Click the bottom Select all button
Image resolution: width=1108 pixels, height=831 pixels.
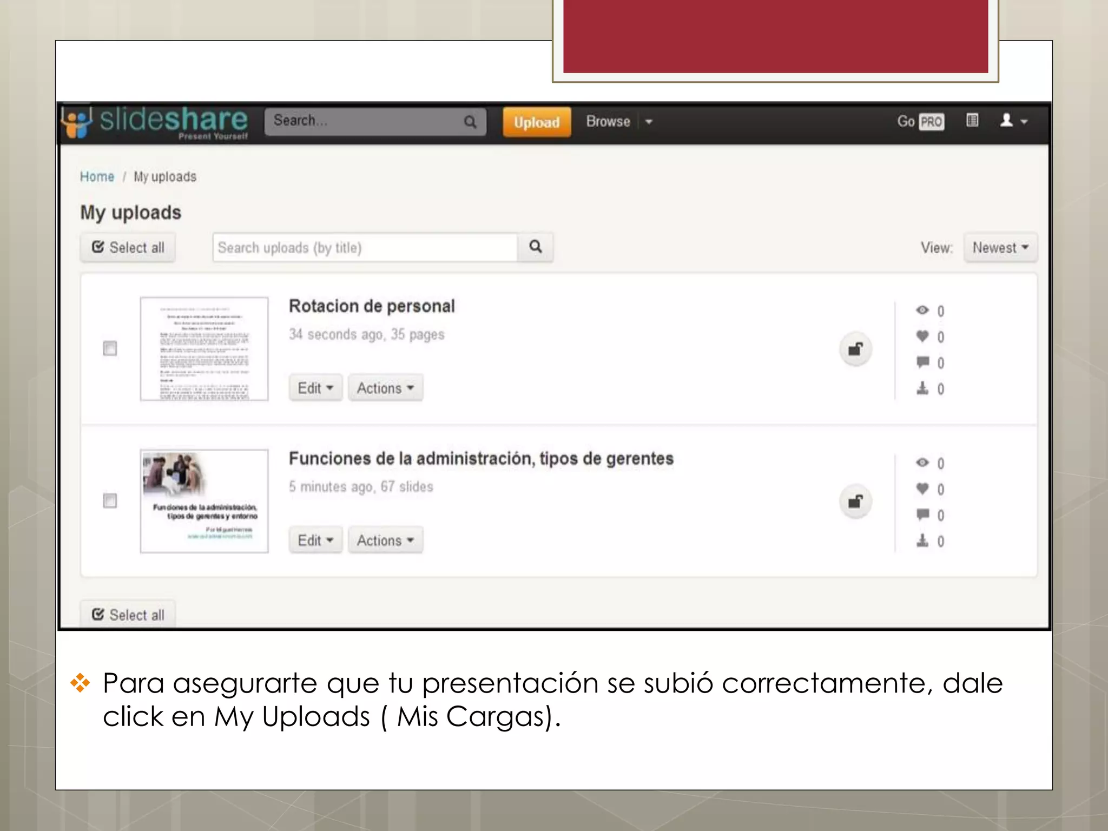tap(128, 615)
